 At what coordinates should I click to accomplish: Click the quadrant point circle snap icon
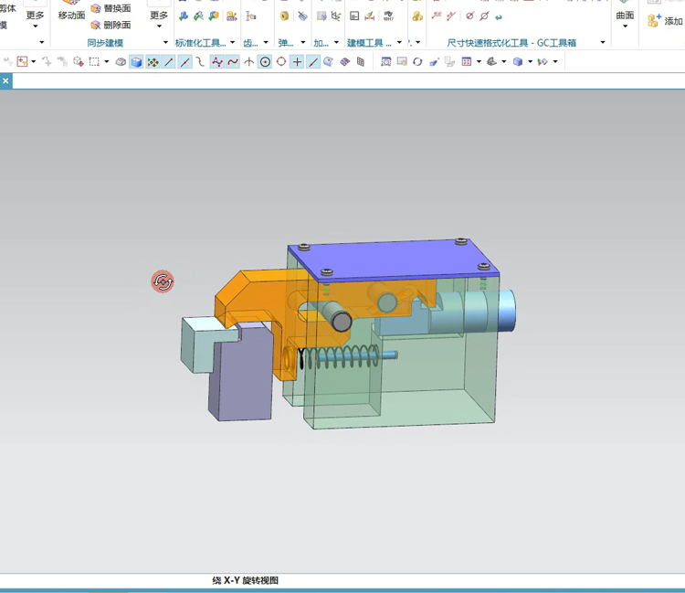(281, 62)
